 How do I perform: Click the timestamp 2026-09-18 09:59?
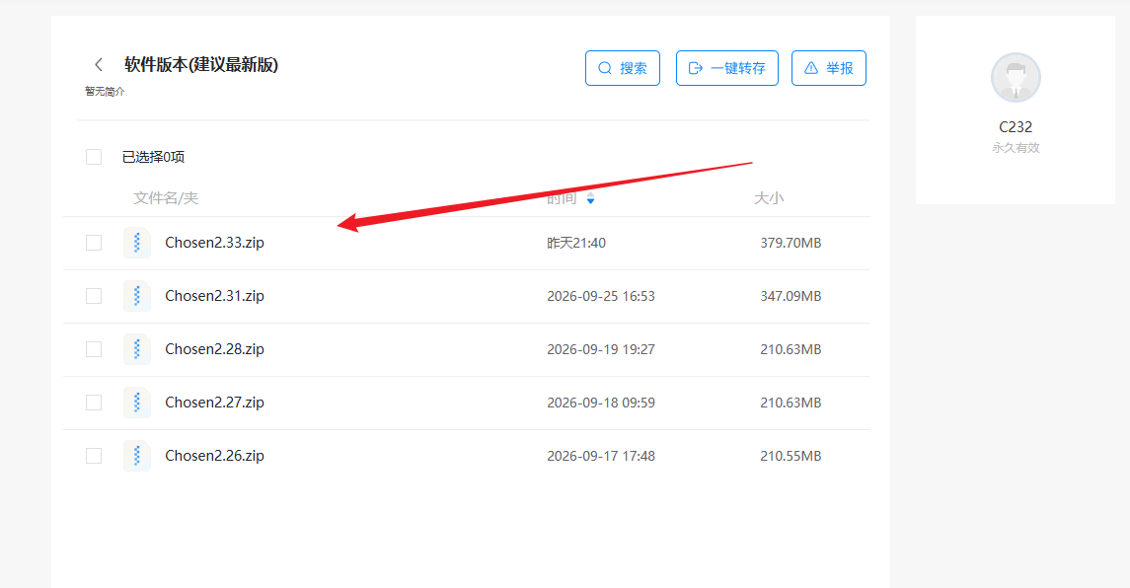pos(601,403)
